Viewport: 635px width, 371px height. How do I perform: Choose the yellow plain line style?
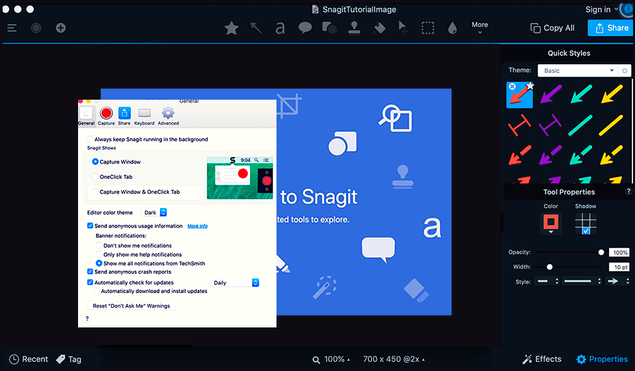click(611, 125)
